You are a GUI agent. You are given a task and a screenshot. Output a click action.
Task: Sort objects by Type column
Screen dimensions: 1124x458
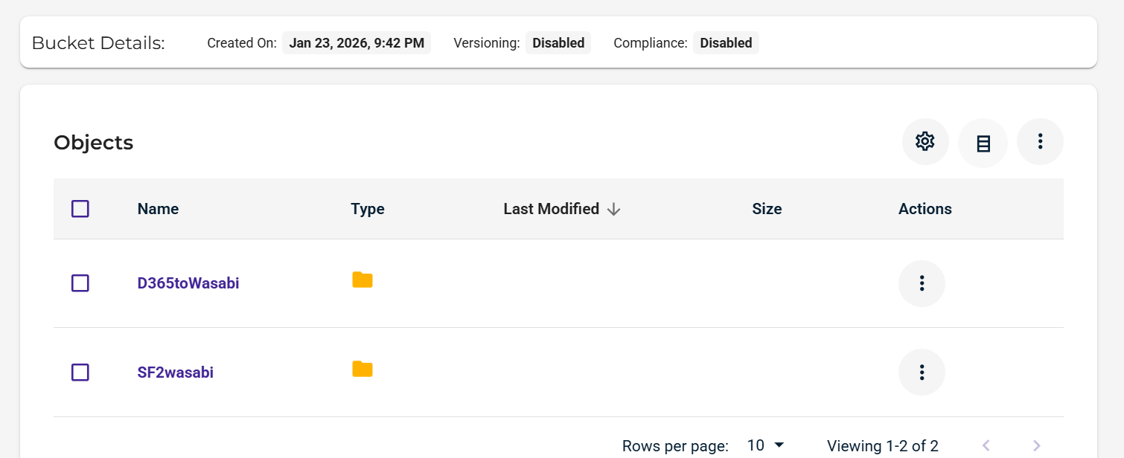368,209
